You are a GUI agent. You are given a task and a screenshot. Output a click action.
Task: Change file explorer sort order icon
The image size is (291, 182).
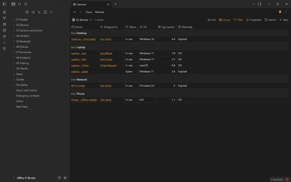pyautogui.click(x=39, y=12)
